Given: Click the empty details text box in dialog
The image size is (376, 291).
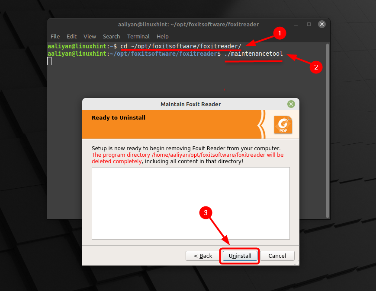Looking at the screenshot, I should pyautogui.click(x=191, y=203).
